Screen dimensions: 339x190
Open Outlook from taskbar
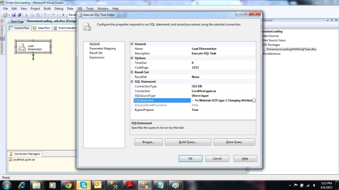click(98, 185)
